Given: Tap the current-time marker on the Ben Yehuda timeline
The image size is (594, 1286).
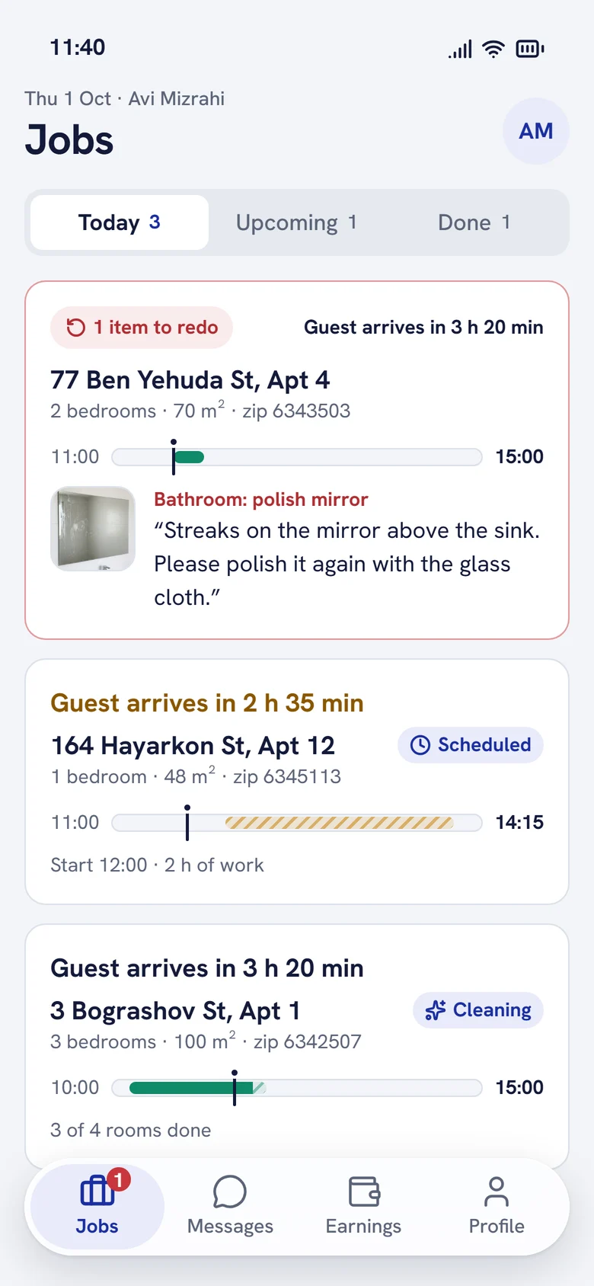Looking at the screenshot, I should (x=174, y=456).
